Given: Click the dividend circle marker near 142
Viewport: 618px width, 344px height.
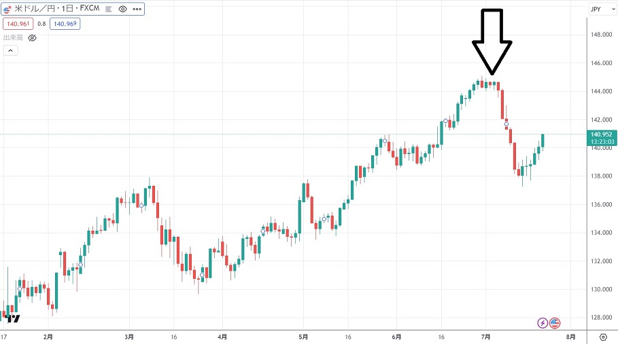Looking at the screenshot, I should coord(446,121).
